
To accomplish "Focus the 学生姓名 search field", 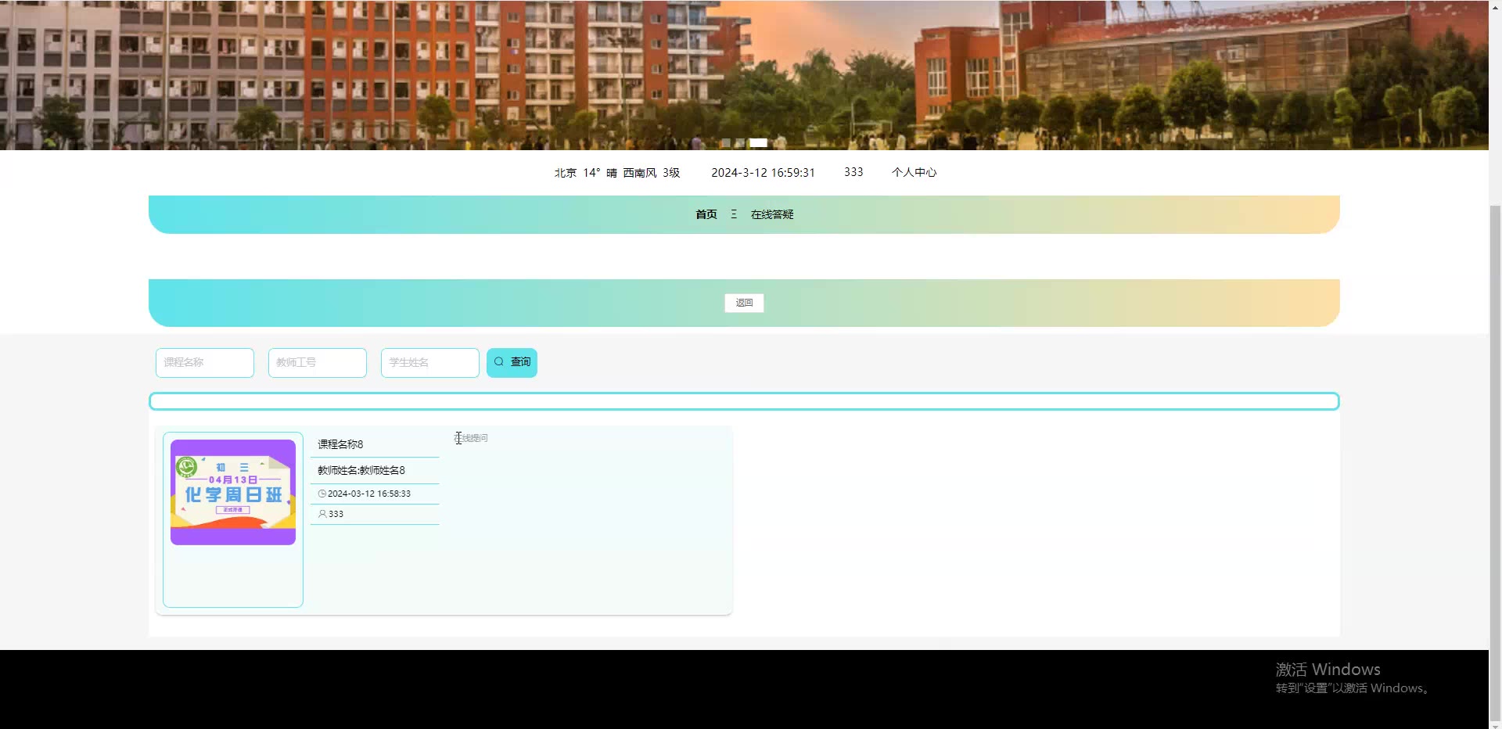I will [x=430, y=363].
